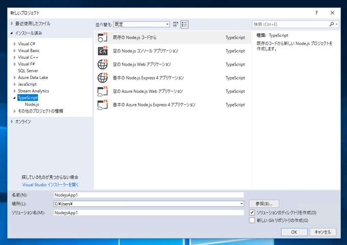
Task: Click the help question mark icon
Action: pyautogui.click(x=316, y=13)
